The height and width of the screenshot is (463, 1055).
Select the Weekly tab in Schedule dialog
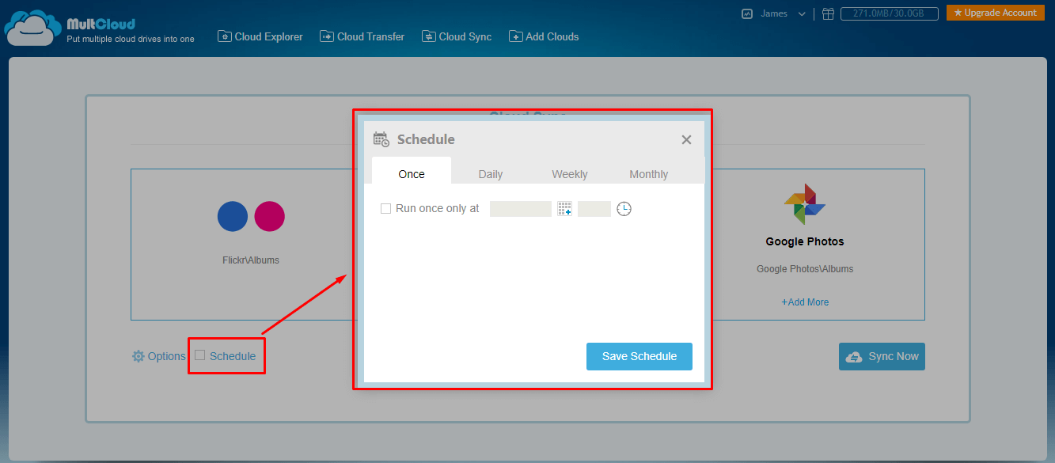[569, 173]
